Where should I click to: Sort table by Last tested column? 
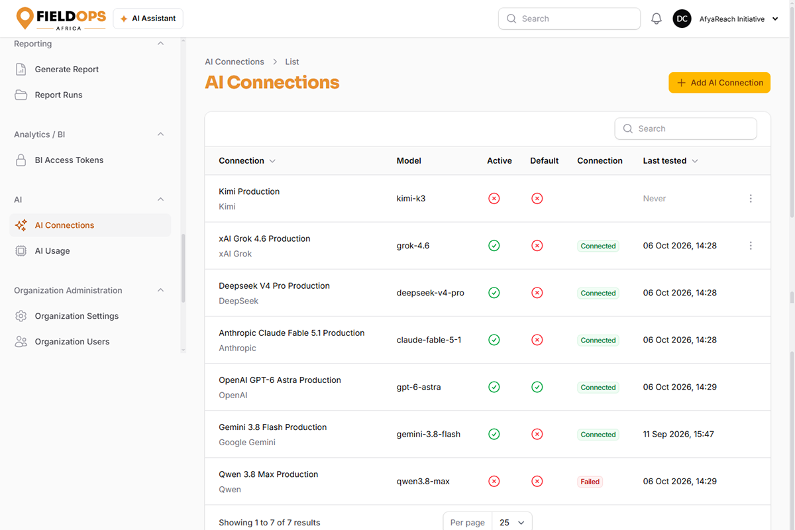(670, 161)
